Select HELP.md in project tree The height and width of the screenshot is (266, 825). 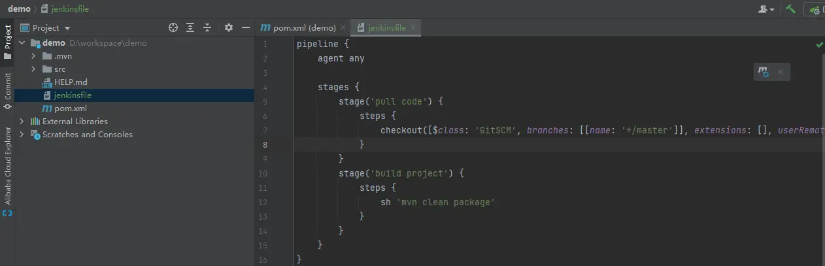click(70, 82)
